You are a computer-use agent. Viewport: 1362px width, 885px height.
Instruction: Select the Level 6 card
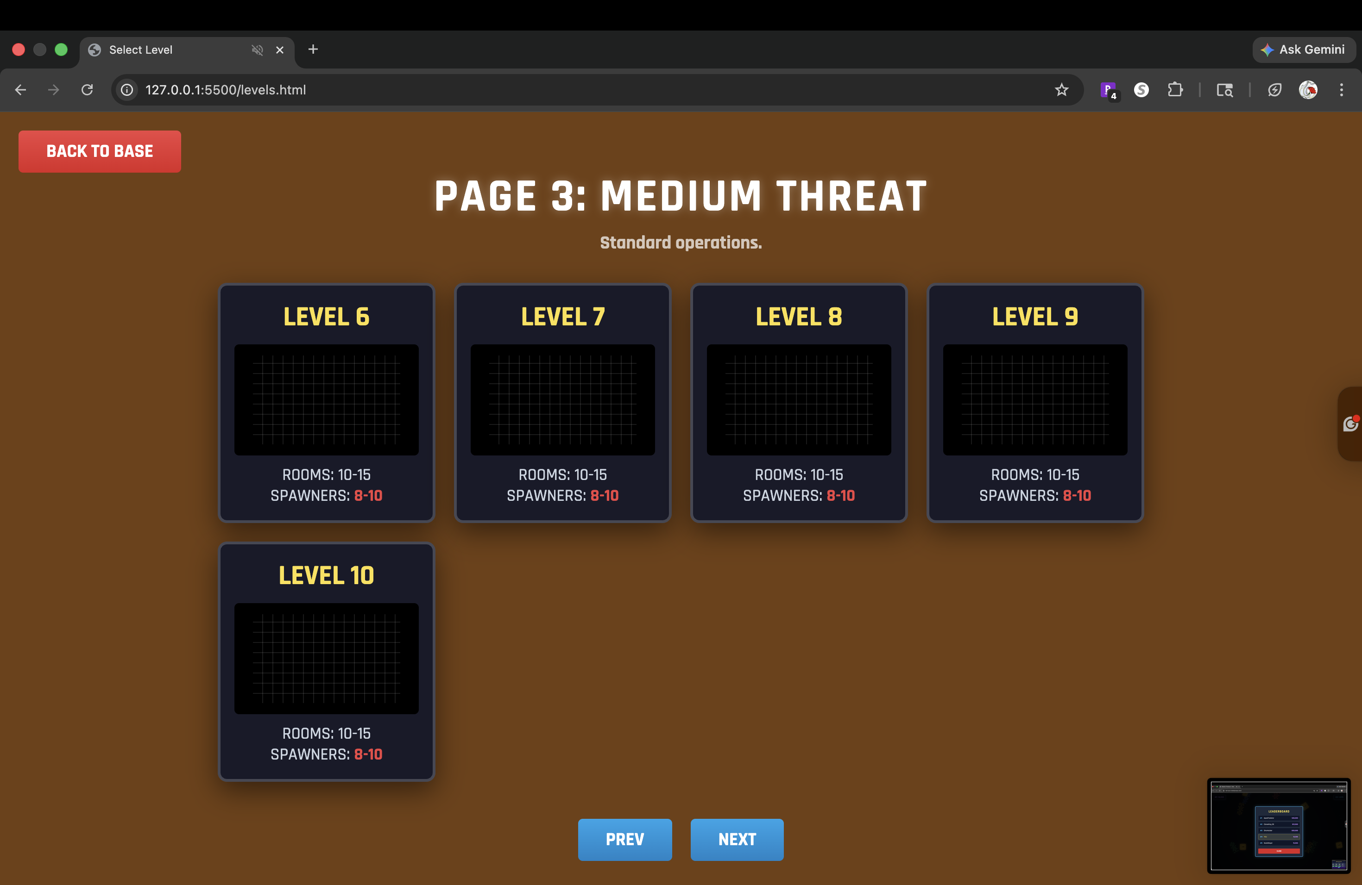[x=326, y=403]
